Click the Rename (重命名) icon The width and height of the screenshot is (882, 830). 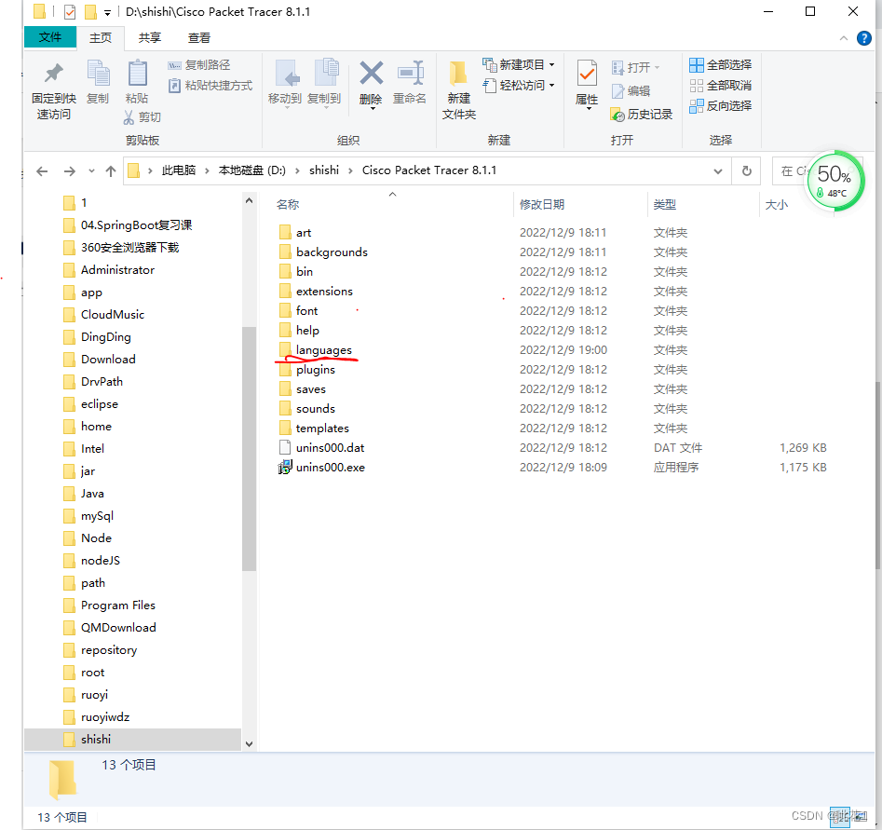(x=411, y=74)
